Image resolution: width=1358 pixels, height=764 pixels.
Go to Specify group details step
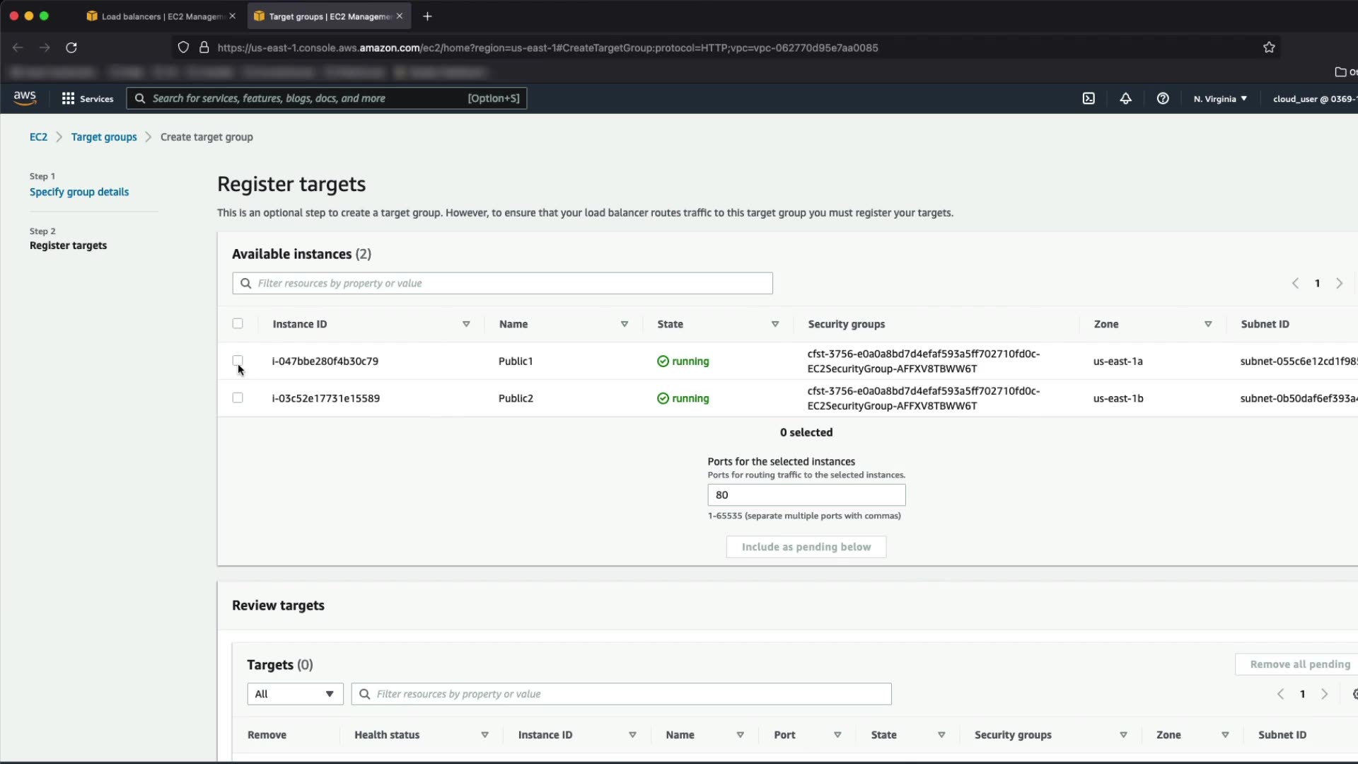tap(79, 192)
